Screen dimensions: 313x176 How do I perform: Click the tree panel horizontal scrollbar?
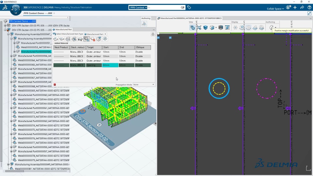15,171
